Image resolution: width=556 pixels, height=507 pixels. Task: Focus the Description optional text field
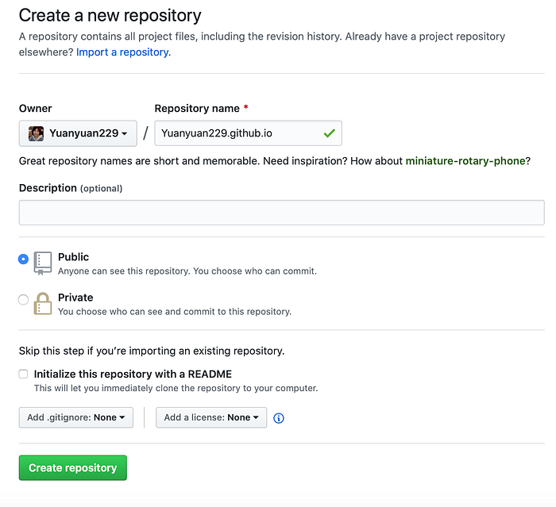point(281,213)
